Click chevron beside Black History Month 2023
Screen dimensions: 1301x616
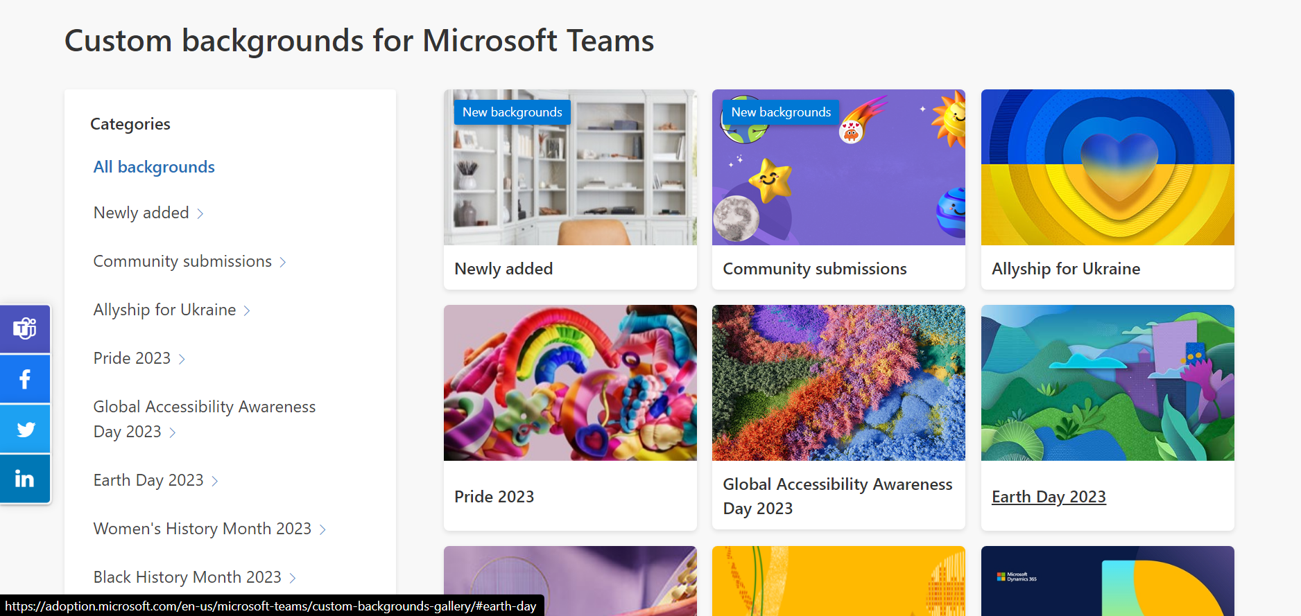(x=292, y=579)
